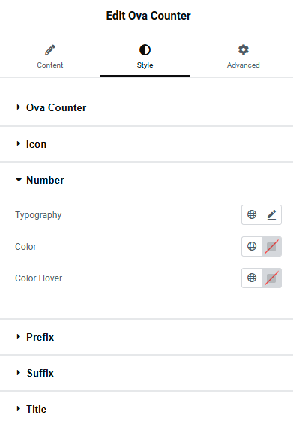Select the Style tab label
Viewport: 293px width, 426px height.
click(145, 65)
